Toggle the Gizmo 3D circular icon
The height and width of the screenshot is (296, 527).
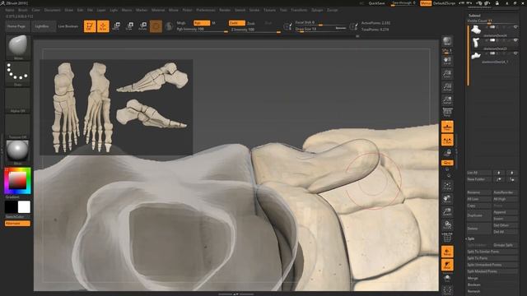click(156, 26)
